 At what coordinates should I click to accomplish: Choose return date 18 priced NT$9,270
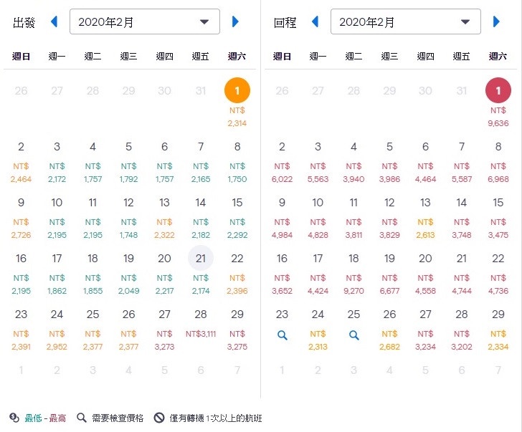[x=354, y=274]
